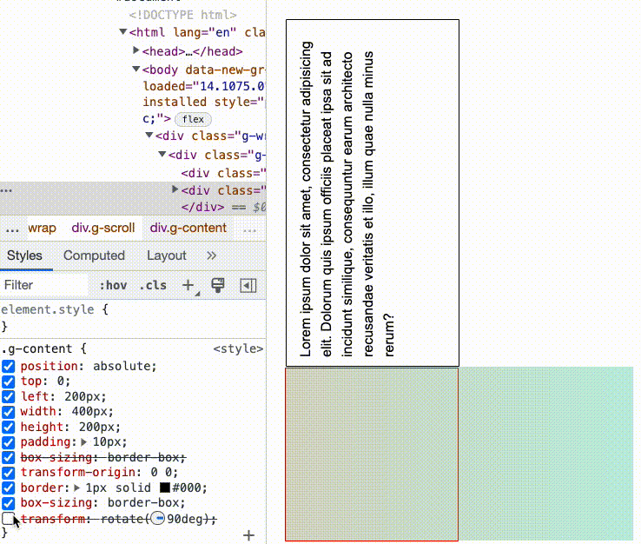641x544 pixels.
Task: Switch to the Styles tab
Action: coord(24,255)
